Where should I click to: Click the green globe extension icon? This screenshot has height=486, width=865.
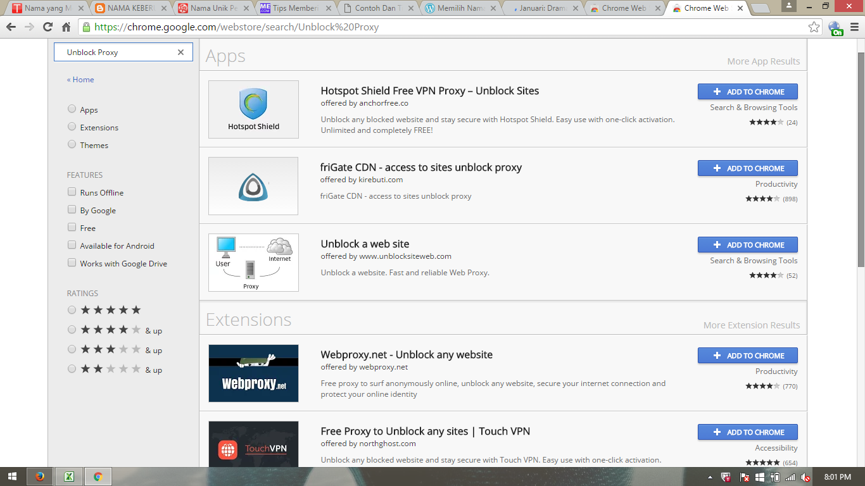[836, 28]
